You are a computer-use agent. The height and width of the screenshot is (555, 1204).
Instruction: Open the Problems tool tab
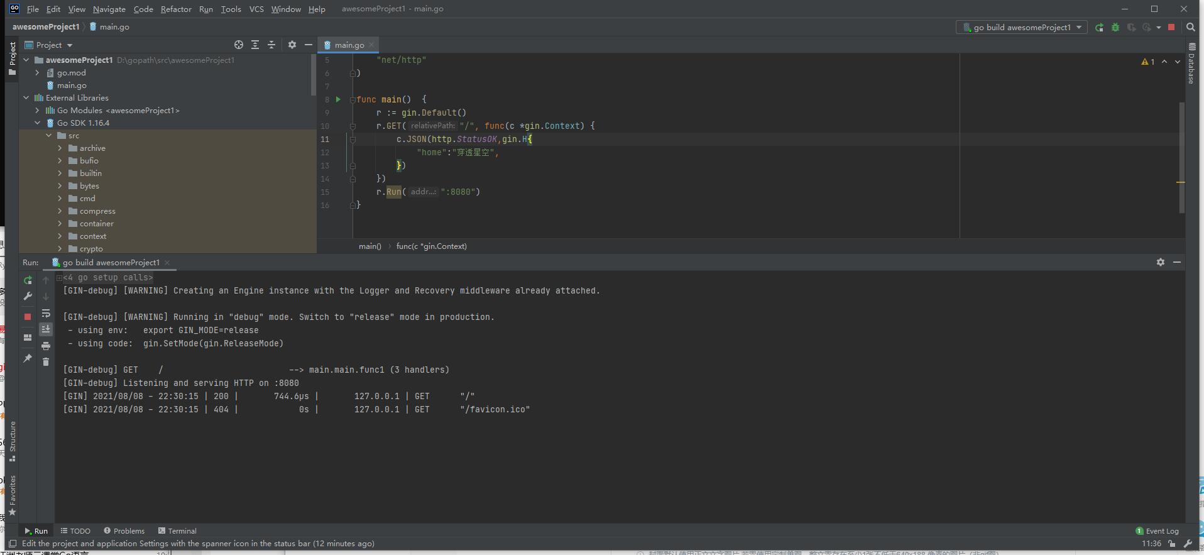click(x=124, y=531)
